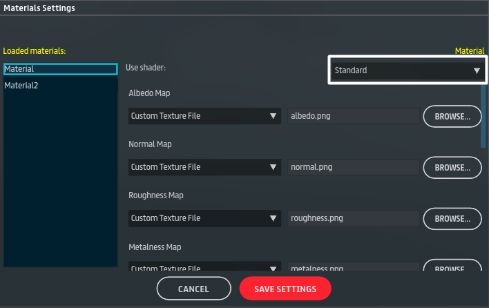Click the empty area below Material2
489x308 pixels.
[60, 180]
